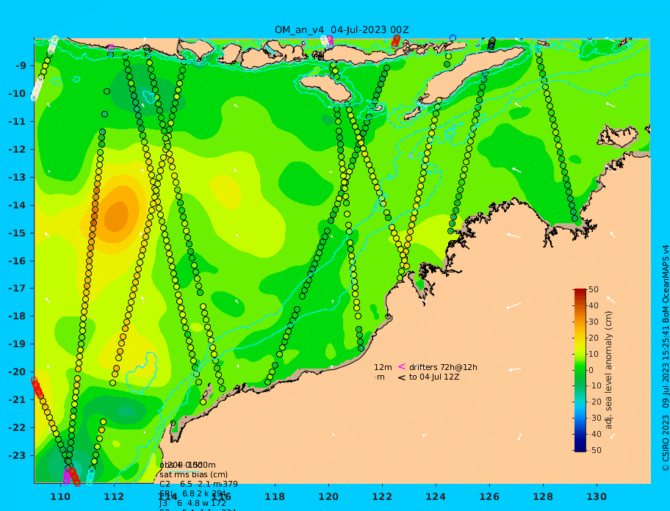Click the latitude axis label -11
Screen dimensions: 670x511
pos(17,122)
